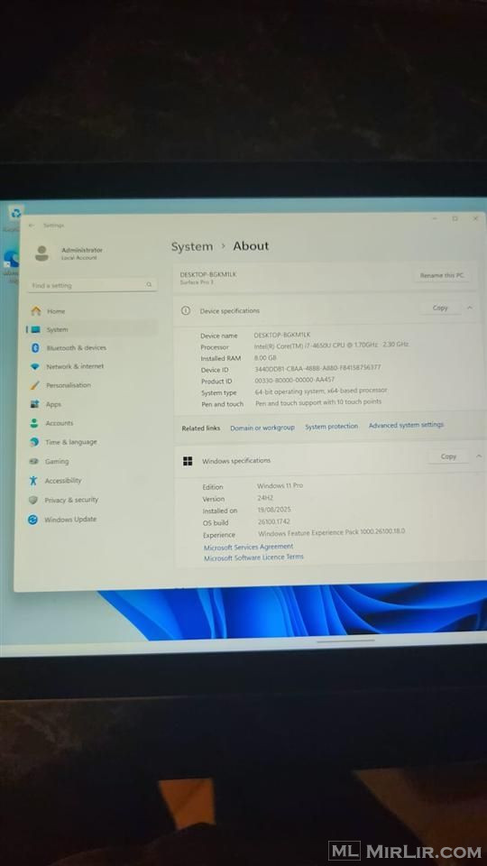Navigate back with the Settings back arrow

pyautogui.click(x=32, y=226)
